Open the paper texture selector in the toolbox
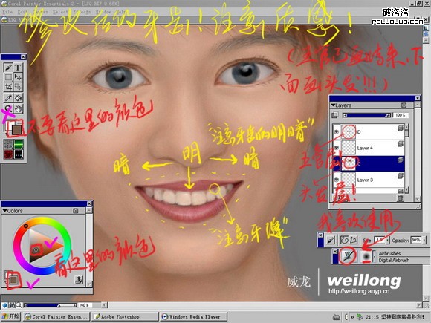This screenshot has width=431, height=323. point(8,143)
